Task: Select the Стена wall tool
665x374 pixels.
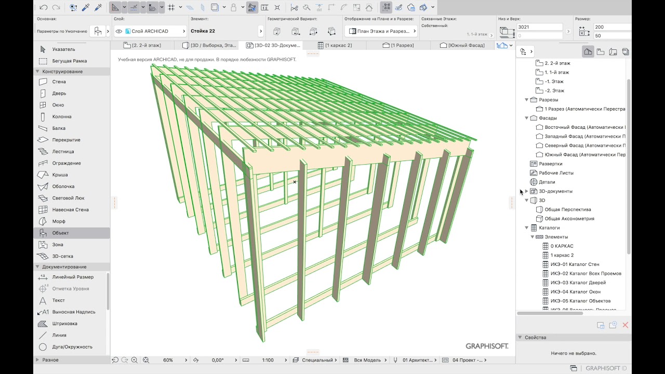Action: click(x=72, y=82)
